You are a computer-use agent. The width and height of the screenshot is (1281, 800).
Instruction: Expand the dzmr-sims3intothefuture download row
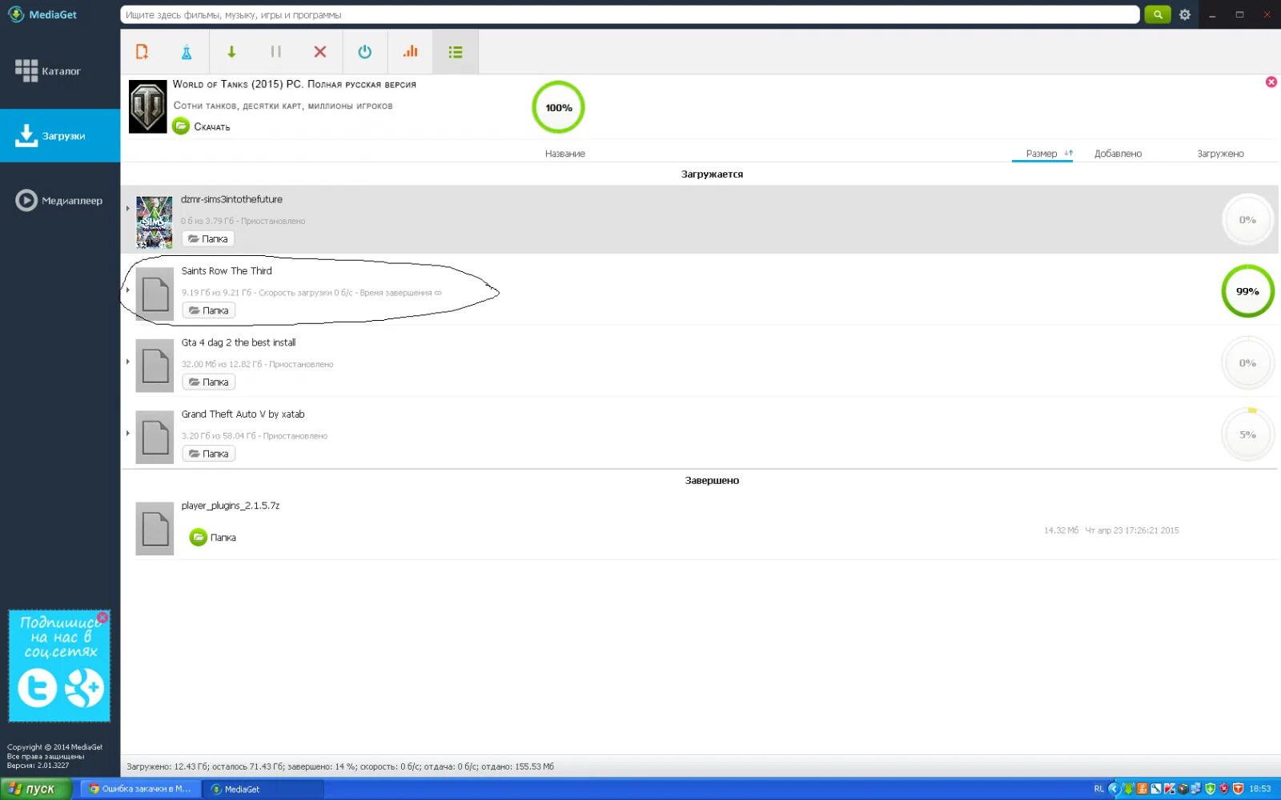coord(128,209)
